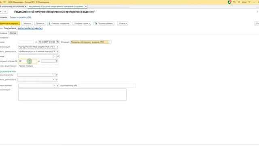Open the organization record with its open-link icon
259x146 pixels.
tap(57, 47)
